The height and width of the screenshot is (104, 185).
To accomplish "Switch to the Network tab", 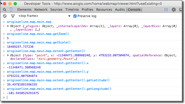I will coord(41,10).
